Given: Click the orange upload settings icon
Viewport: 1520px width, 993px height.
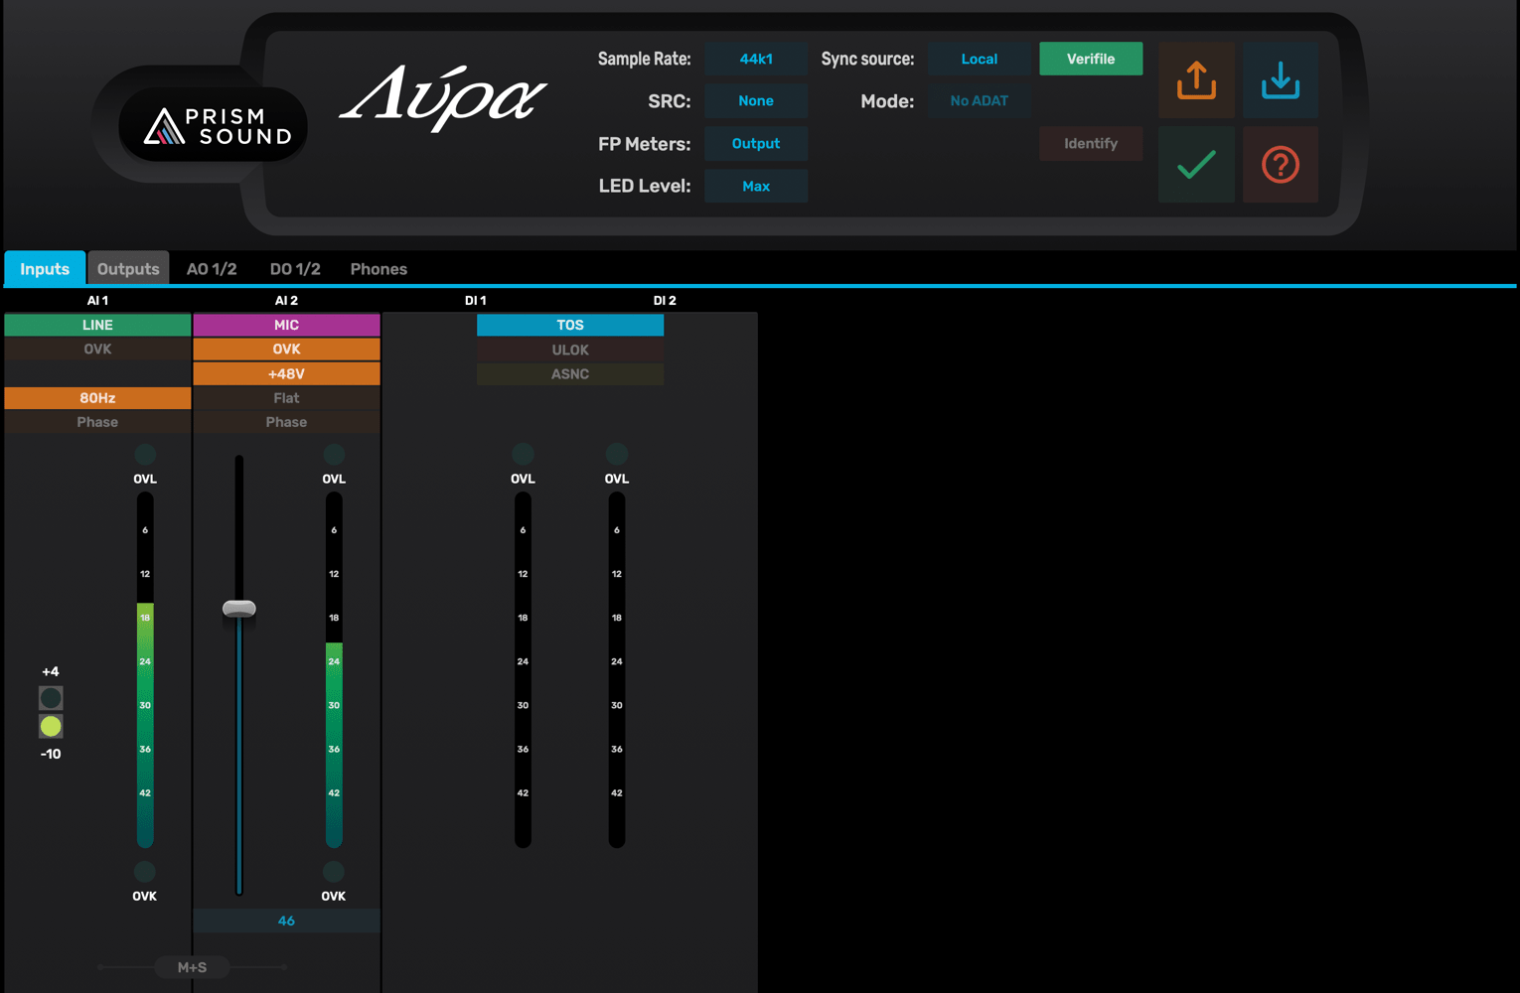Looking at the screenshot, I should click(x=1196, y=80).
